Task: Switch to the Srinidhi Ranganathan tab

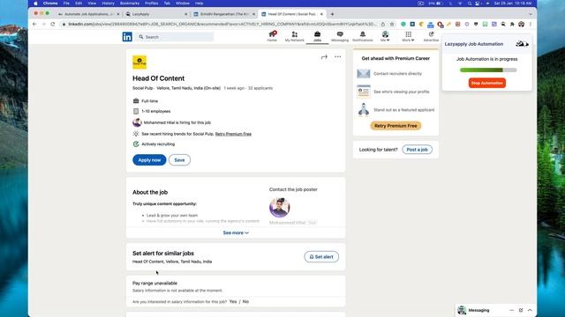Action: [224, 14]
